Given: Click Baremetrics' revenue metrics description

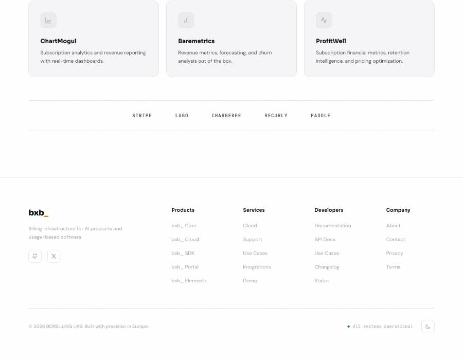Looking at the screenshot, I should click(x=225, y=57).
